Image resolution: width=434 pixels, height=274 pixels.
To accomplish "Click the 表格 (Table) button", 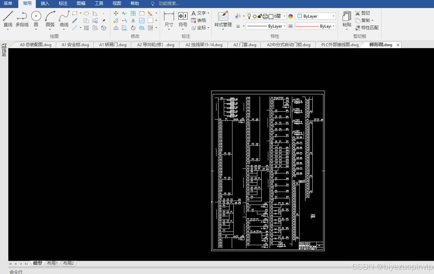I will point(199,21).
